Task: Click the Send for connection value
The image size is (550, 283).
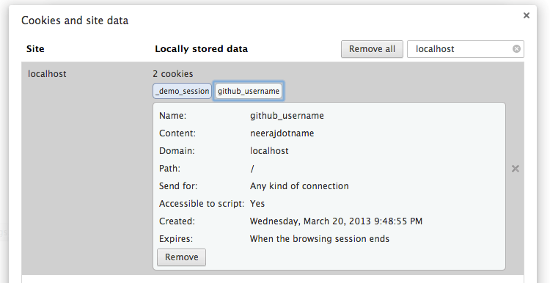Action: [x=299, y=186]
